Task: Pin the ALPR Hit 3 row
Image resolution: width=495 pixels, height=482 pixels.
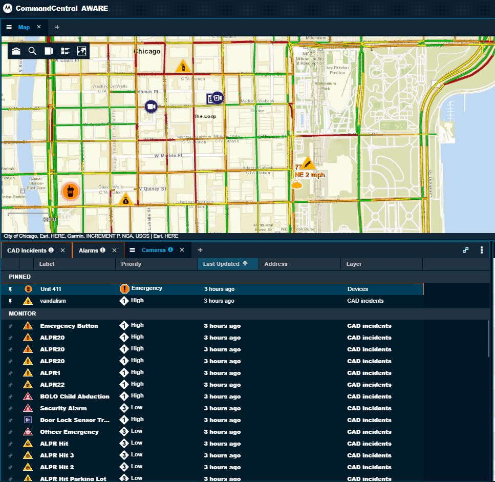Action: pos(10,455)
